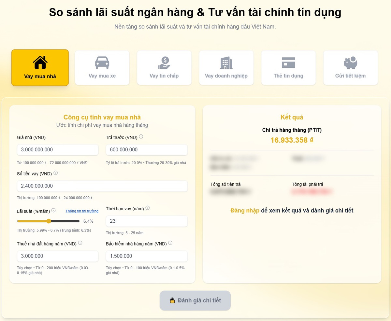Click the Thời hạn vay input field
The height and width of the screenshot is (321, 391).
pos(147,221)
